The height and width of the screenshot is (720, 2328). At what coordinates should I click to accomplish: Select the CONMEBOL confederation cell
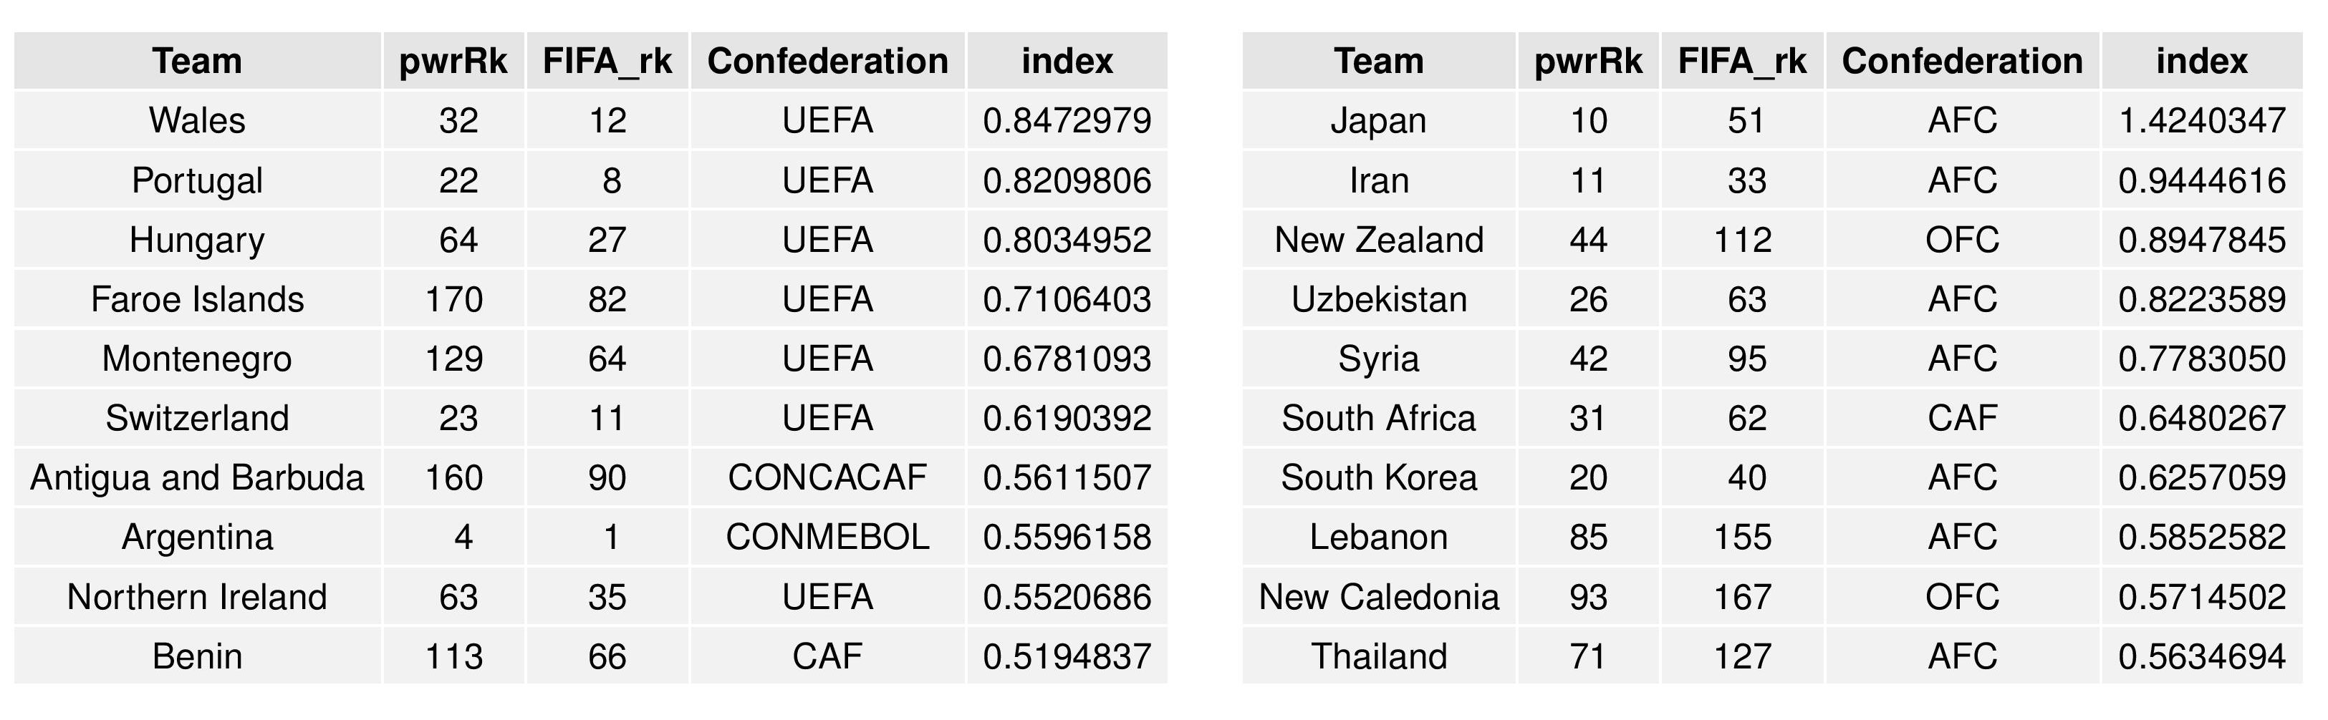[827, 537]
